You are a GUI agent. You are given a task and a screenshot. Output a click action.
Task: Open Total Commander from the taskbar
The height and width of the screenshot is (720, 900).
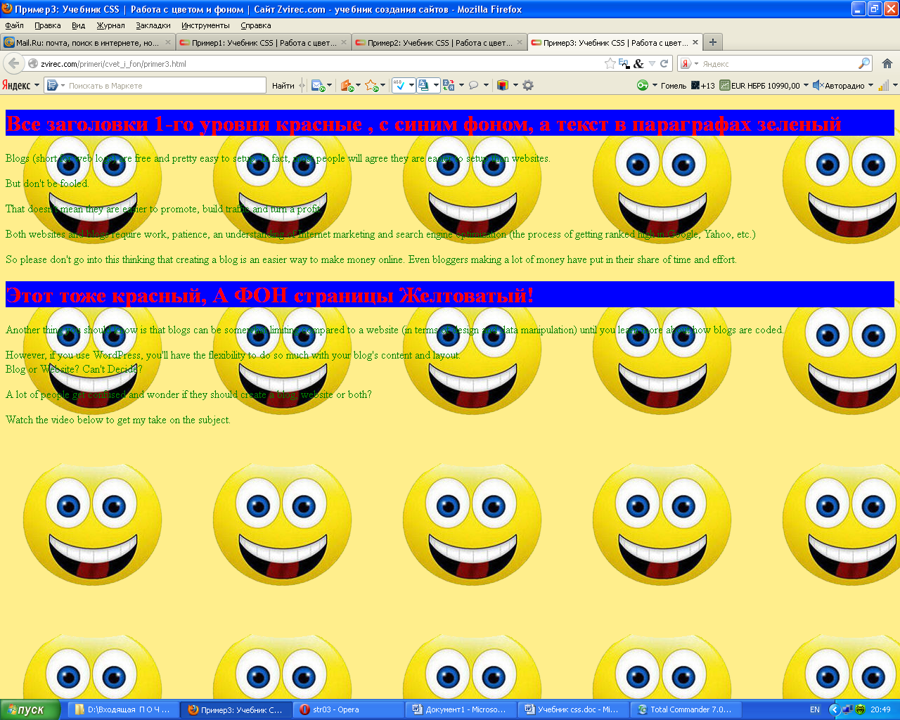687,709
